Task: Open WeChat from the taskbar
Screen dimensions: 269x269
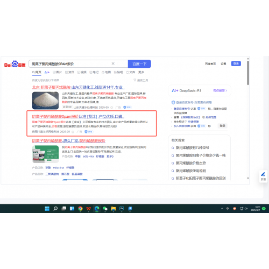Action: pos(105,208)
